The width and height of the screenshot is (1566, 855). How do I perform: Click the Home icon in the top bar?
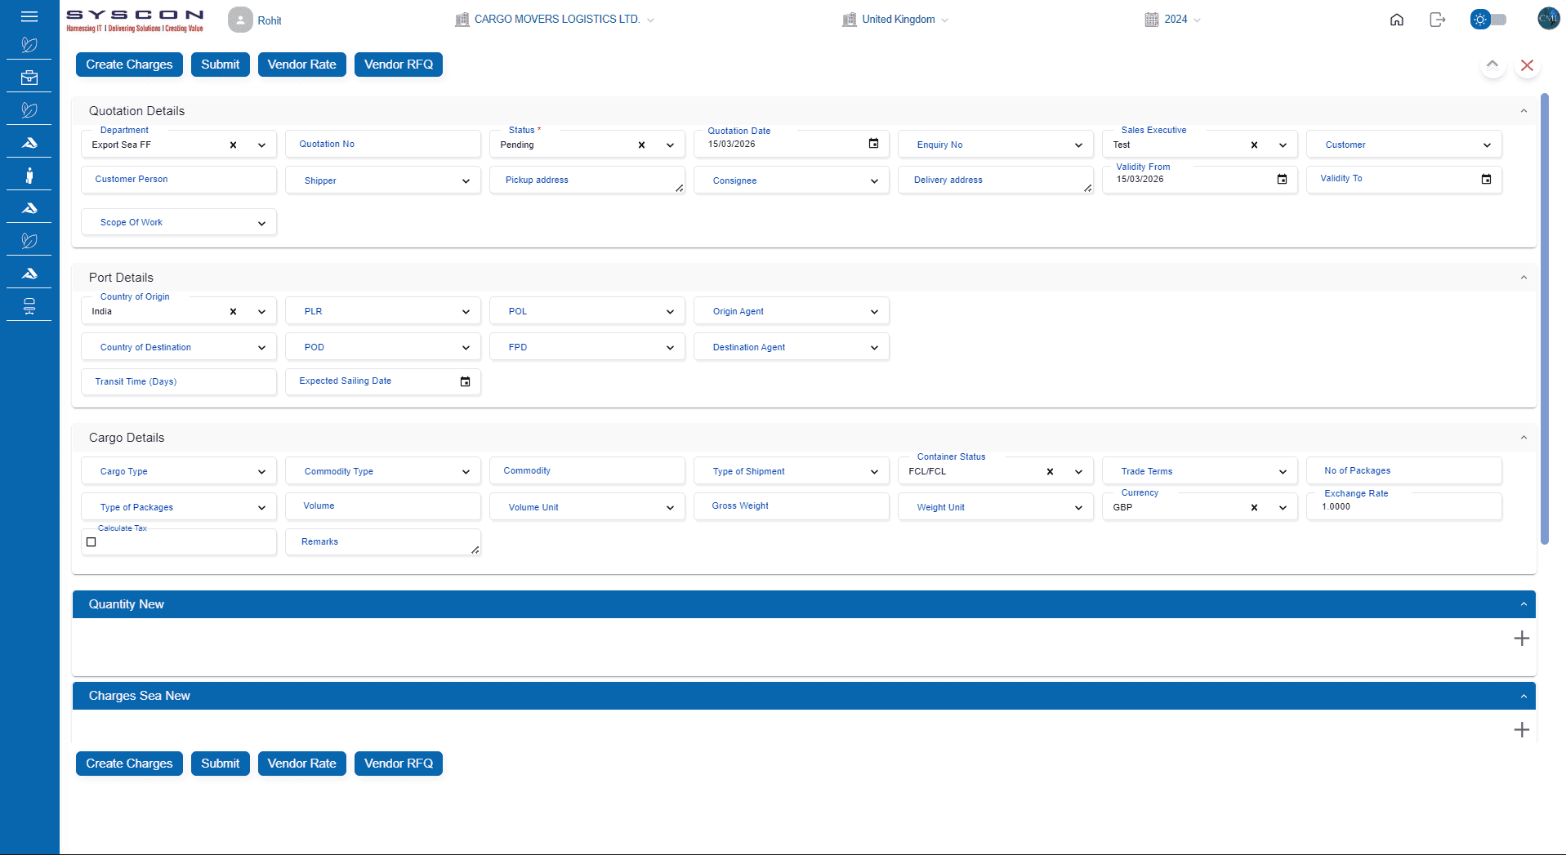pyautogui.click(x=1396, y=19)
